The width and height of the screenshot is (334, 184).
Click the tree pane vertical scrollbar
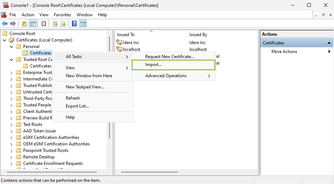point(110,87)
